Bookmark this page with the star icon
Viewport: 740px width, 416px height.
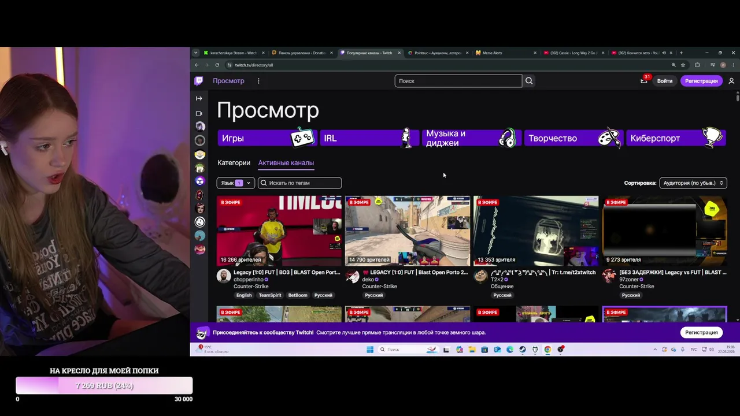point(683,65)
